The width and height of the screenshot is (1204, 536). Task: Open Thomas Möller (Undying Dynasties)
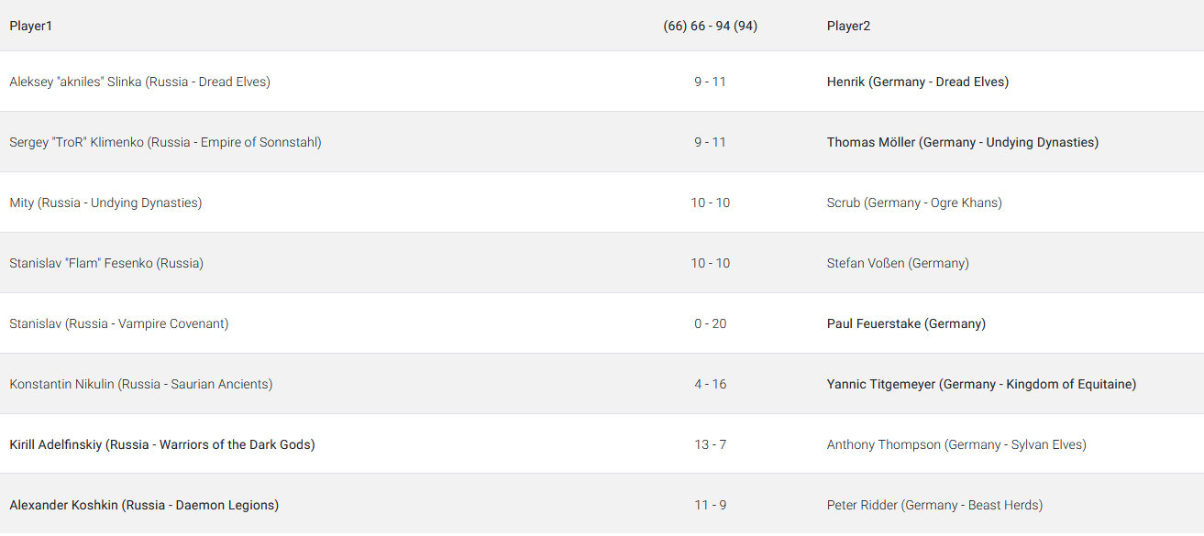point(962,142)
